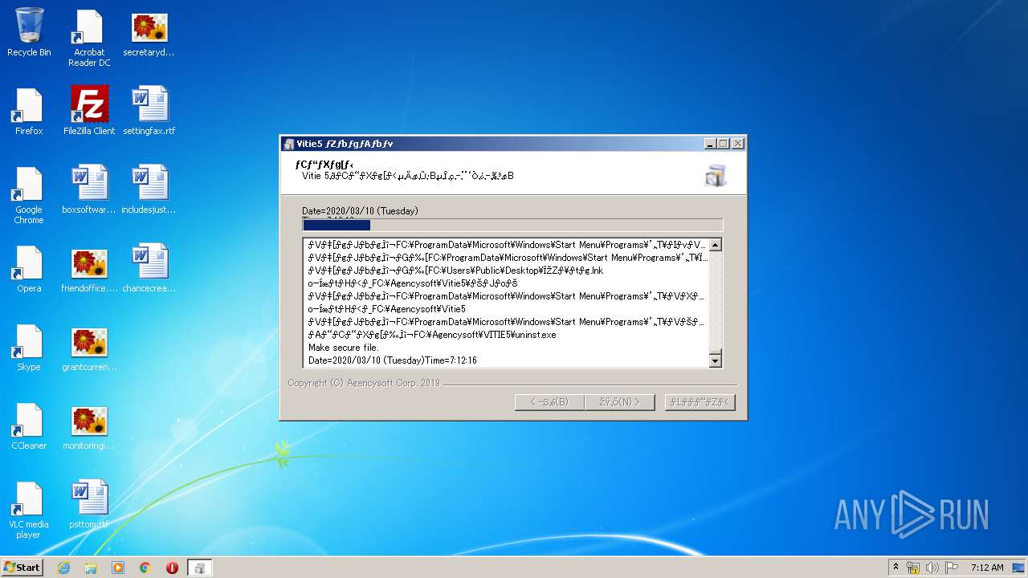Viewport: 1028px width, 578px height.
Task: Open Chrome from the taskbar
Action: coord(145,568)
